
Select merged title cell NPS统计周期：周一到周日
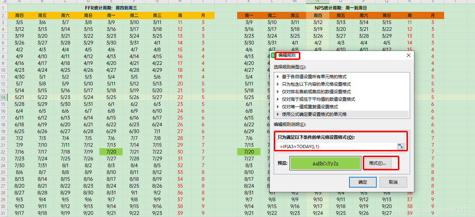340,8
